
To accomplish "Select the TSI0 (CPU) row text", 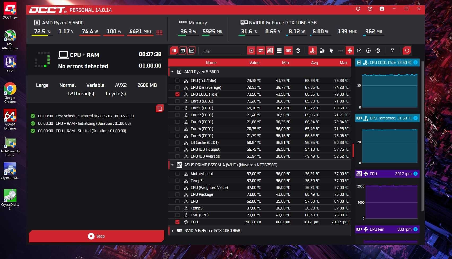I will point(199,215).
